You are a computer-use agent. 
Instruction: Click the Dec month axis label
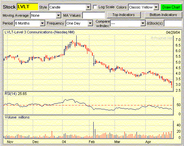coord(36,142)
